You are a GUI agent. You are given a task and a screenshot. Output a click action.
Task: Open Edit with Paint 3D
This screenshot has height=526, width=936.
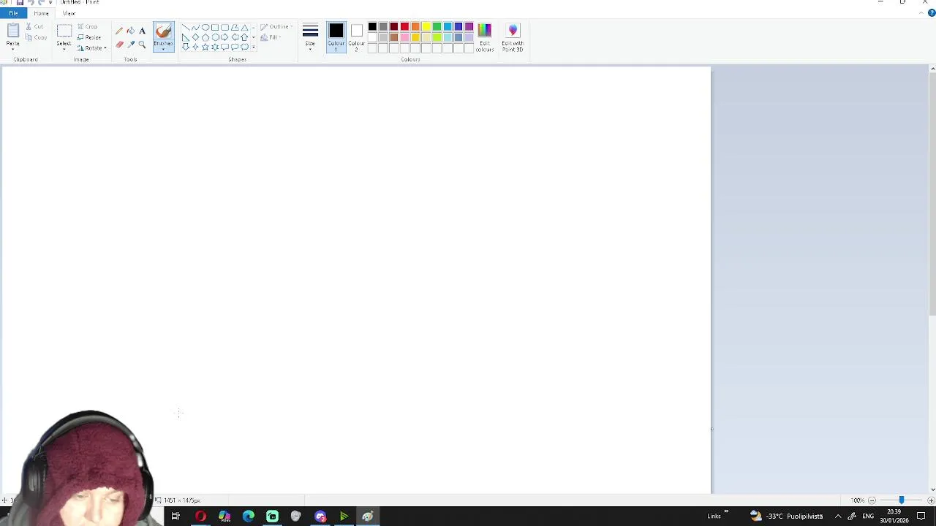click(513, 37)
